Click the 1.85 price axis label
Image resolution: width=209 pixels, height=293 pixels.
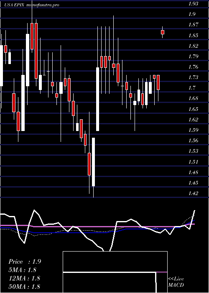click(x=193, y=35)
